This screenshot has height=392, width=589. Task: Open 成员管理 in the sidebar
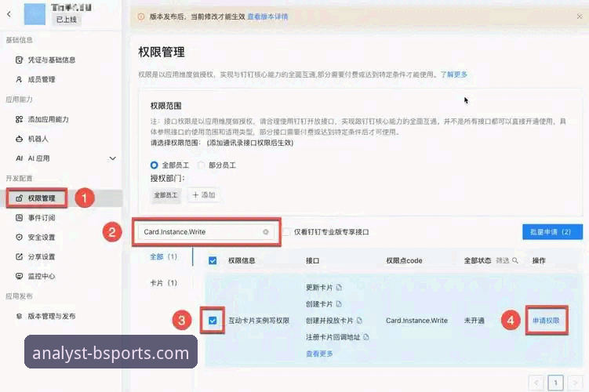tap(42, 80)
